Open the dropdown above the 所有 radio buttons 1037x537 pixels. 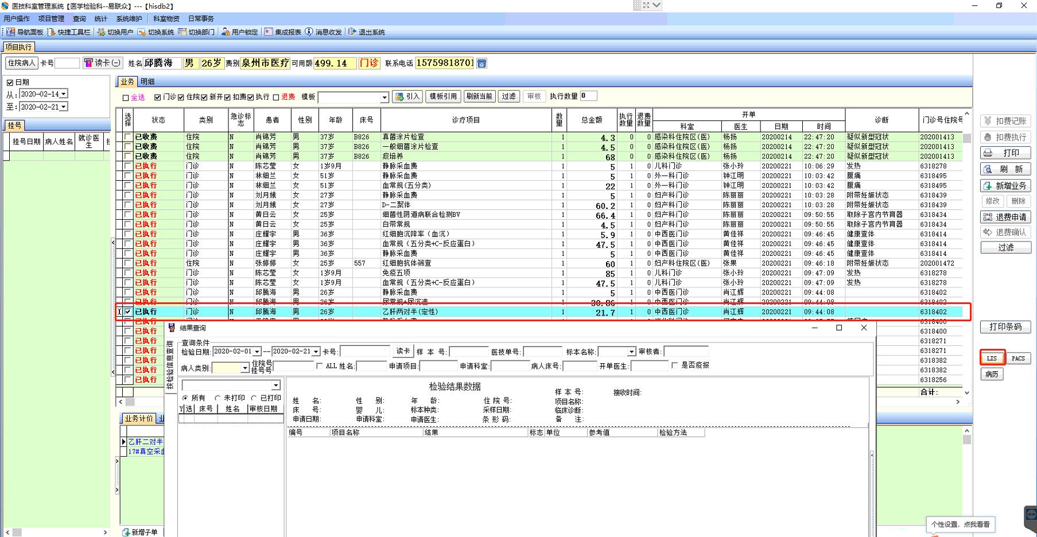click(x=276, y=385)
